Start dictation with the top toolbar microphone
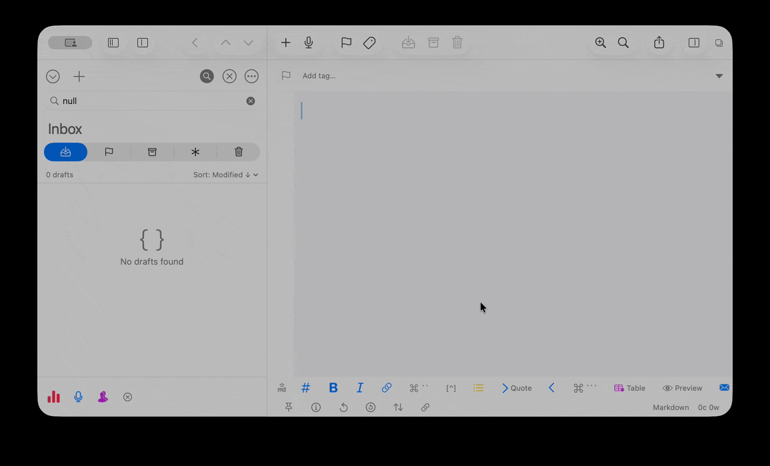The image size is (770, 466). (309, 43)
